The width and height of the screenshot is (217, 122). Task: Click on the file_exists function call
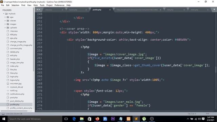(102, 58)
